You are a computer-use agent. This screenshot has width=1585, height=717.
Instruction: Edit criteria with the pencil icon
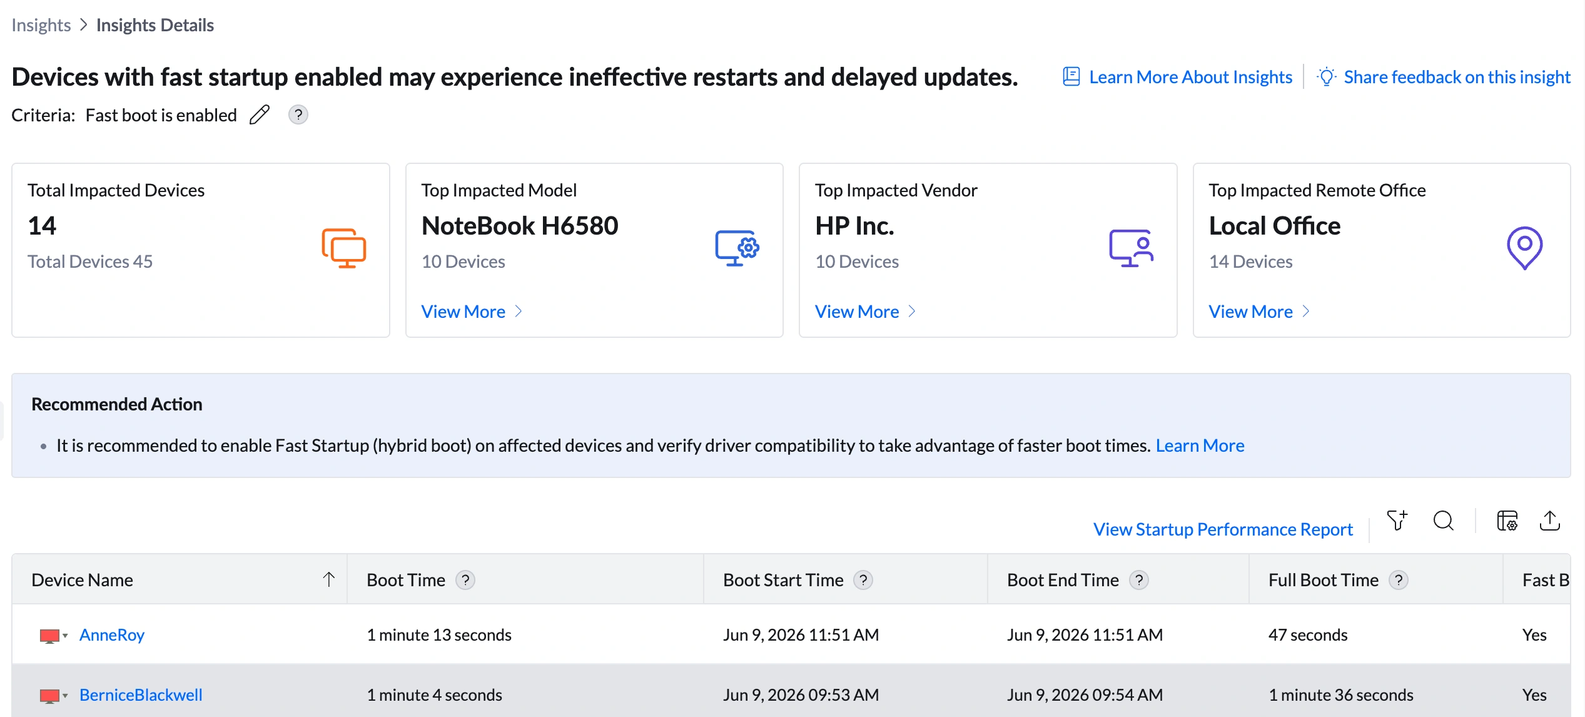pos(260,115)
